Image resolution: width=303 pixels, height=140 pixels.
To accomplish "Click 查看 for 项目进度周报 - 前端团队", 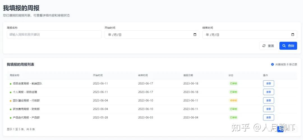I will 268,84.
